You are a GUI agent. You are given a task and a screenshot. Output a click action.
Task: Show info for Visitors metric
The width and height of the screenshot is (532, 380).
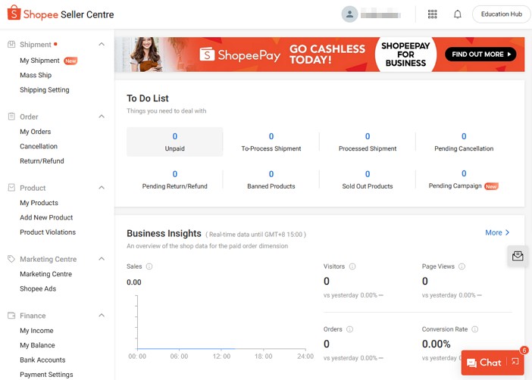[x=352, y=266]
